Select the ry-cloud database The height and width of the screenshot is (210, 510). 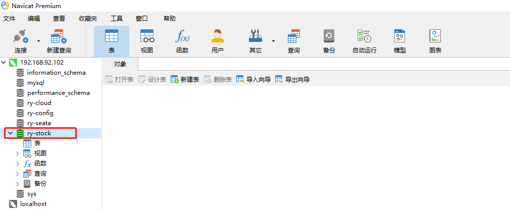pos(39,102)
